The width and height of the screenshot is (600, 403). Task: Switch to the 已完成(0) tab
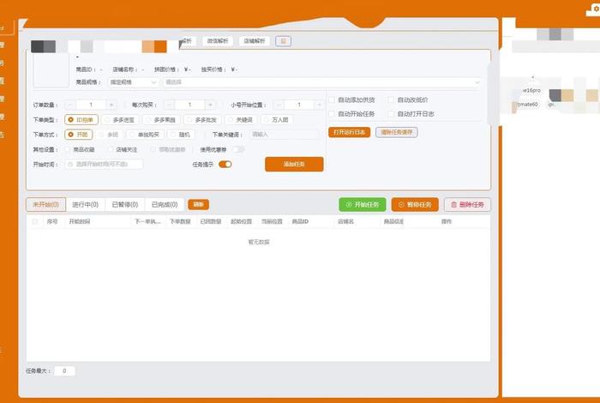(x=165, y=205)
